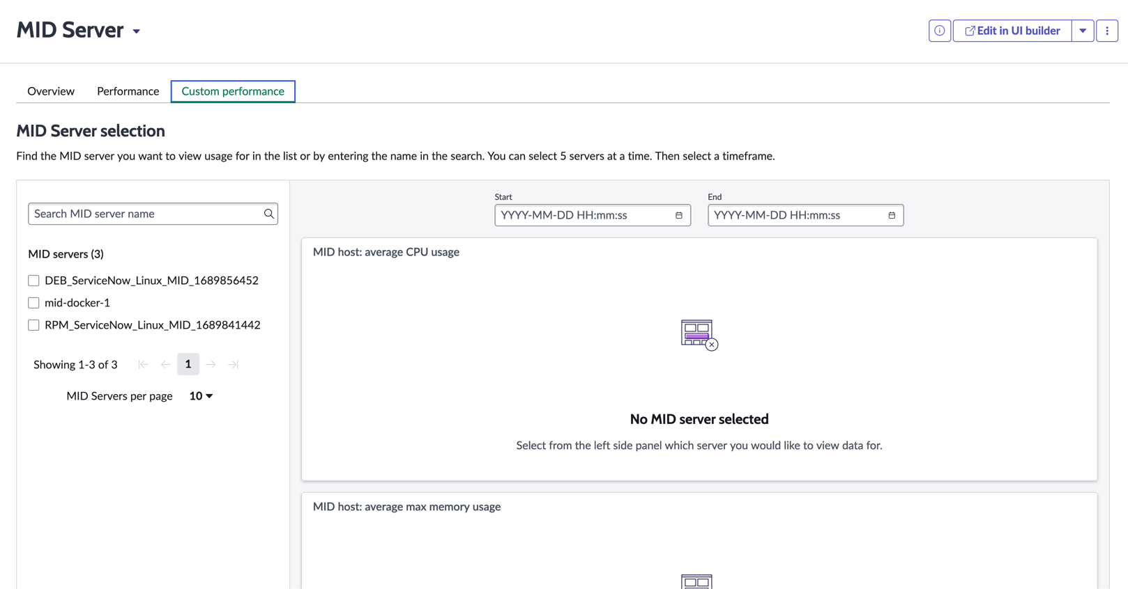The width and height of the screenshot is (1128, 589).
Task: Click the MID servers (3) label
Action: [66, 254]
